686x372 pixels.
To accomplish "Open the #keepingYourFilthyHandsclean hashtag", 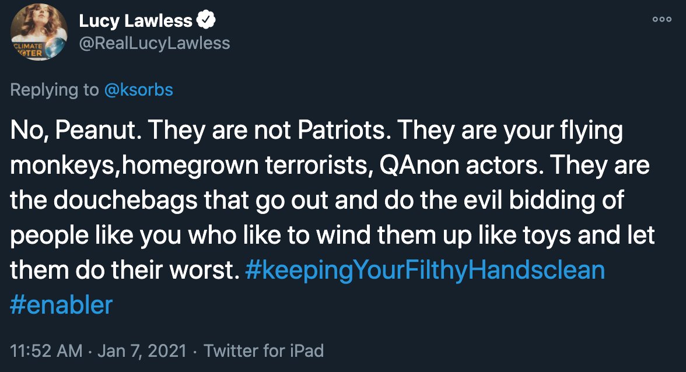I will click(x=425, y=271).
